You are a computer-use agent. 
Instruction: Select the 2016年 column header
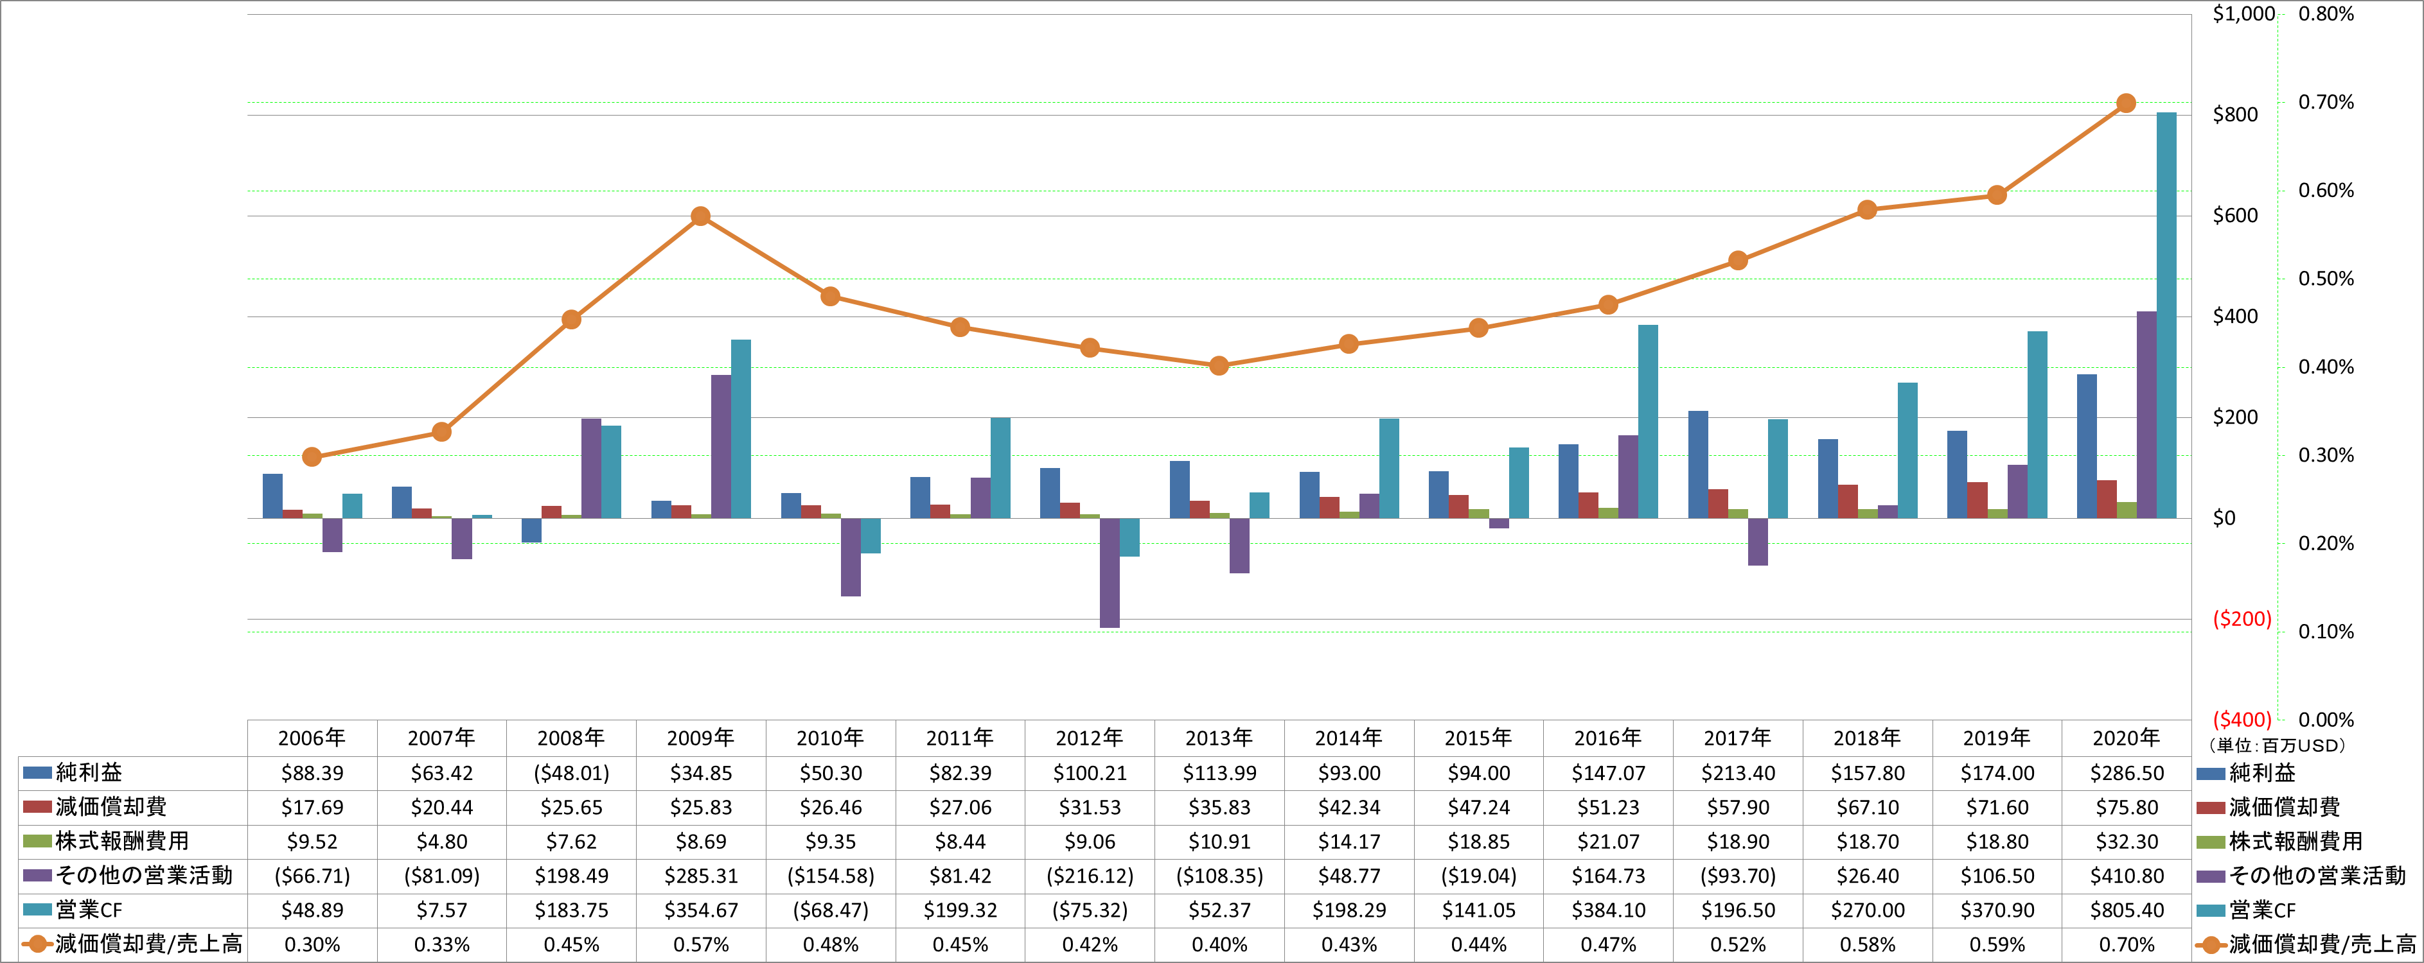pos(1608,738)
